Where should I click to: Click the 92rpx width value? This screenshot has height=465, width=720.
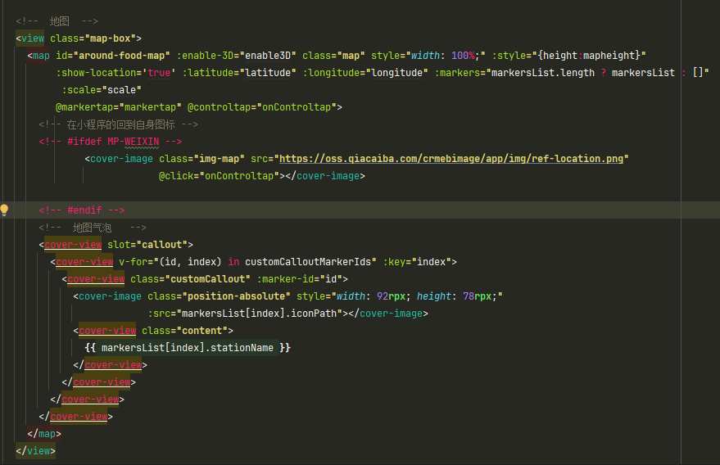392,296
